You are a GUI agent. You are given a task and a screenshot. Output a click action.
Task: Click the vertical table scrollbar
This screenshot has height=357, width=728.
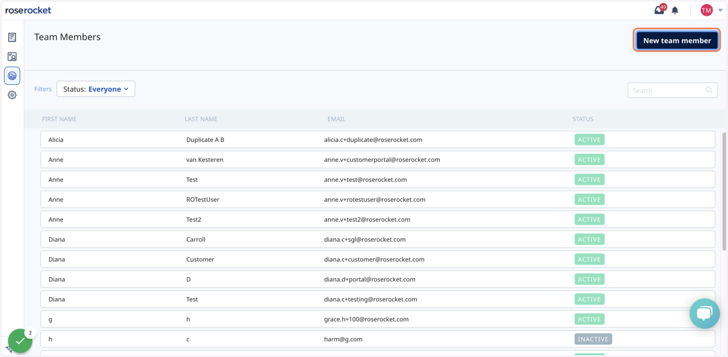pyautogui.click(x=723, y=191)
